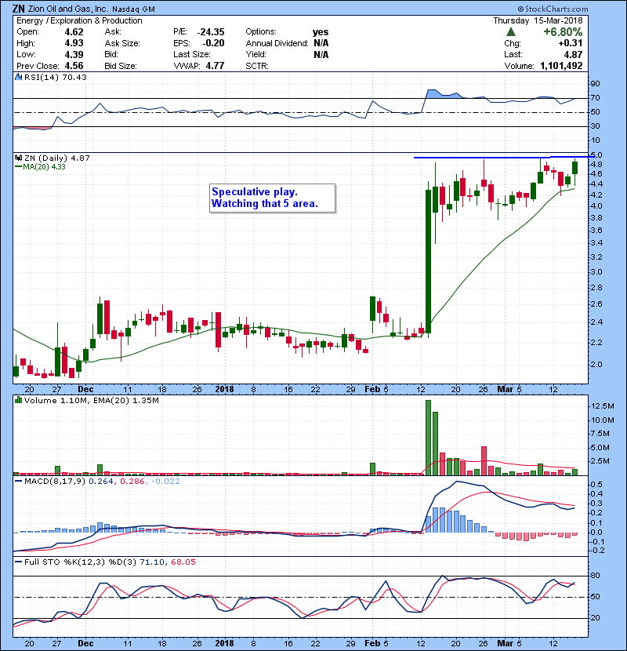Click the candlestick icon beside ZN (Daily)
This screenshot has height=651, width=627.
click(x=18, y=158)
